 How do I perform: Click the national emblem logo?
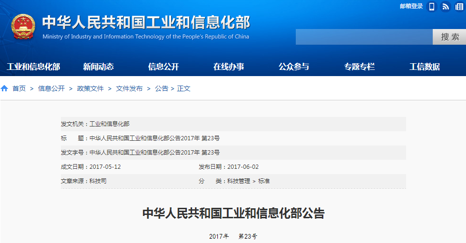(x=23, y=27)
